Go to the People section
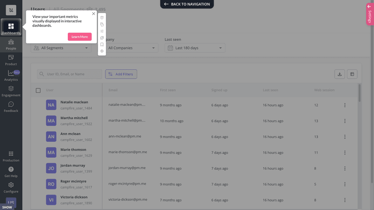 point(11,44)
